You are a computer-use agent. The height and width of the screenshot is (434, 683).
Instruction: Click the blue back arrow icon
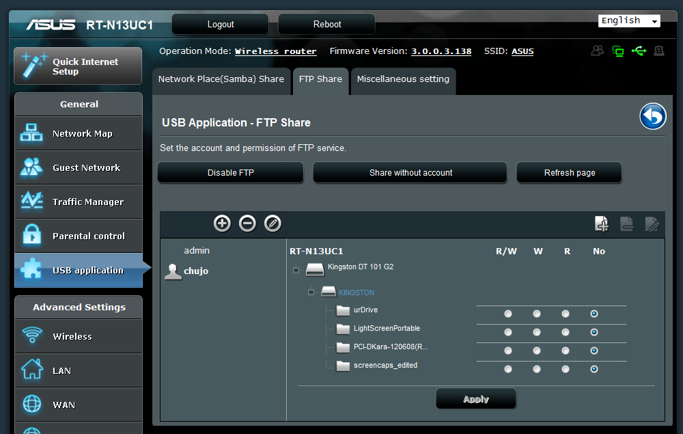(x=652, y=116)
